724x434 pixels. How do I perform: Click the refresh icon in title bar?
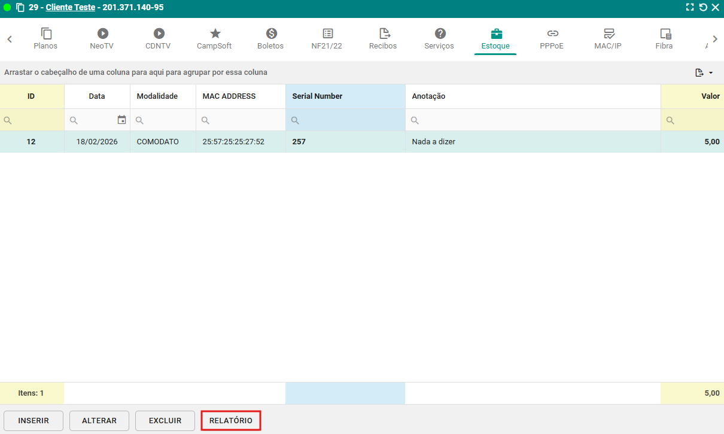702,8
